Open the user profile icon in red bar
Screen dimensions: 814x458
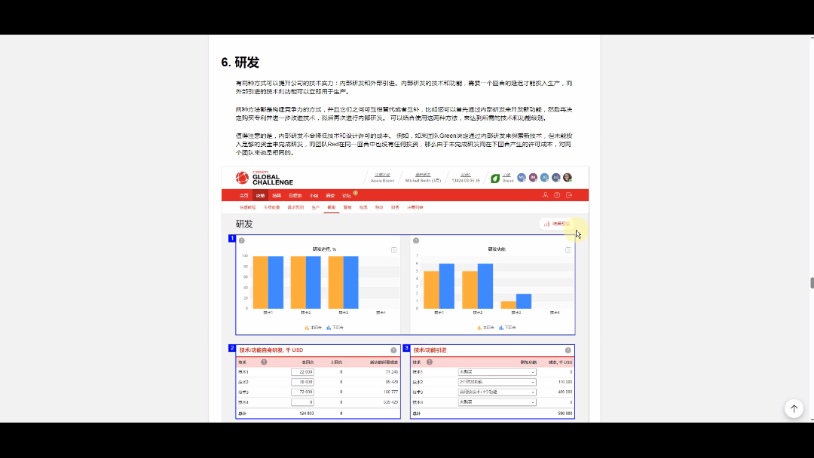pos(545,195)
